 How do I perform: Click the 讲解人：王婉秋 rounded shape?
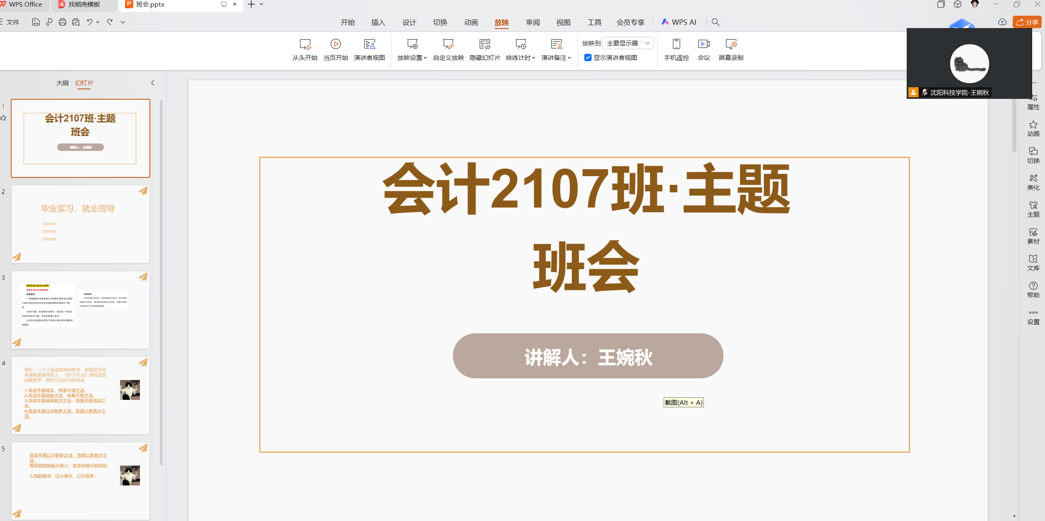(x=588, y=356)
